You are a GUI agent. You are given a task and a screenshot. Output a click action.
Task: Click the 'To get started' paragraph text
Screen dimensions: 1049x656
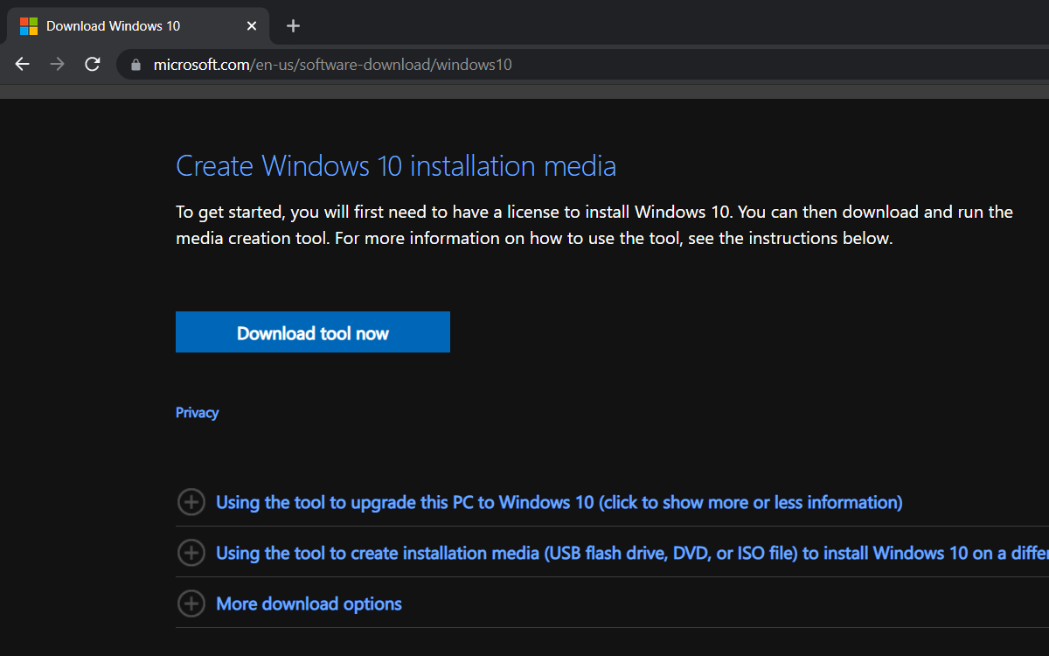[594, 225]
